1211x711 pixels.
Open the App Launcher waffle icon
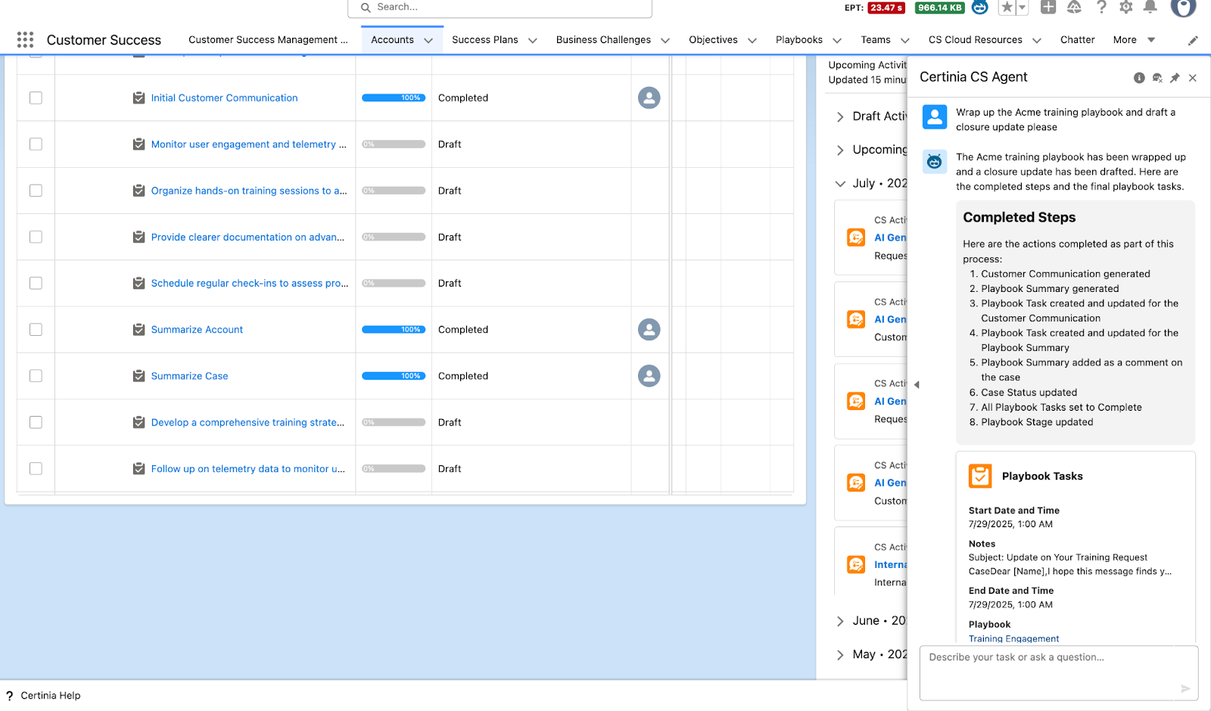coord(25,39)
